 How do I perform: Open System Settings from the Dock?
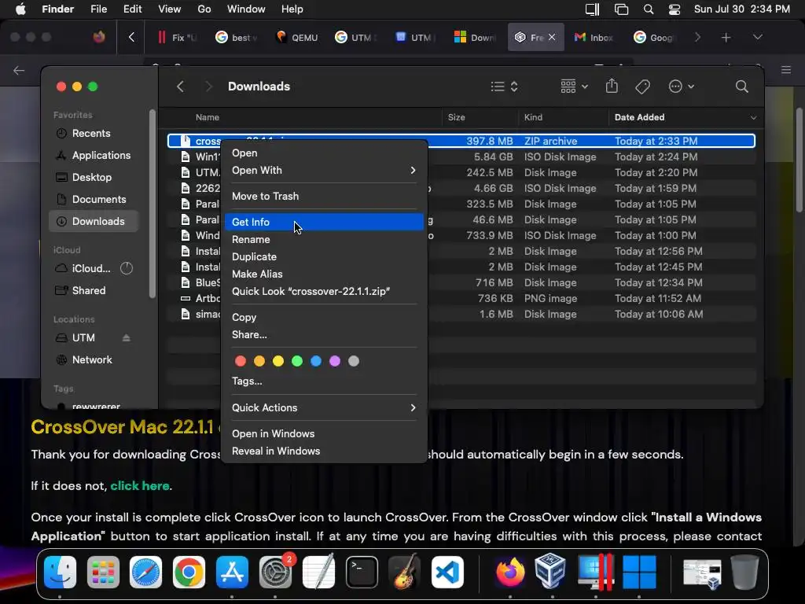pyautogui.click(x=276, y=572)
